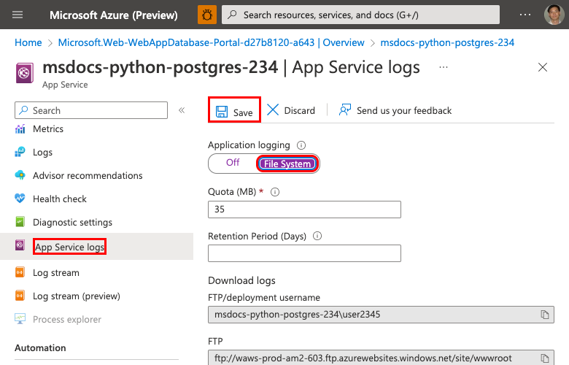
Task: Click the bug report icon in header
Action: point(207,15)
